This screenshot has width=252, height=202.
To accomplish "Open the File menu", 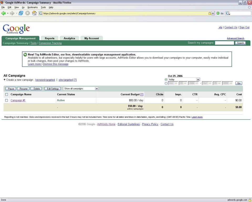I will (3, 7).
